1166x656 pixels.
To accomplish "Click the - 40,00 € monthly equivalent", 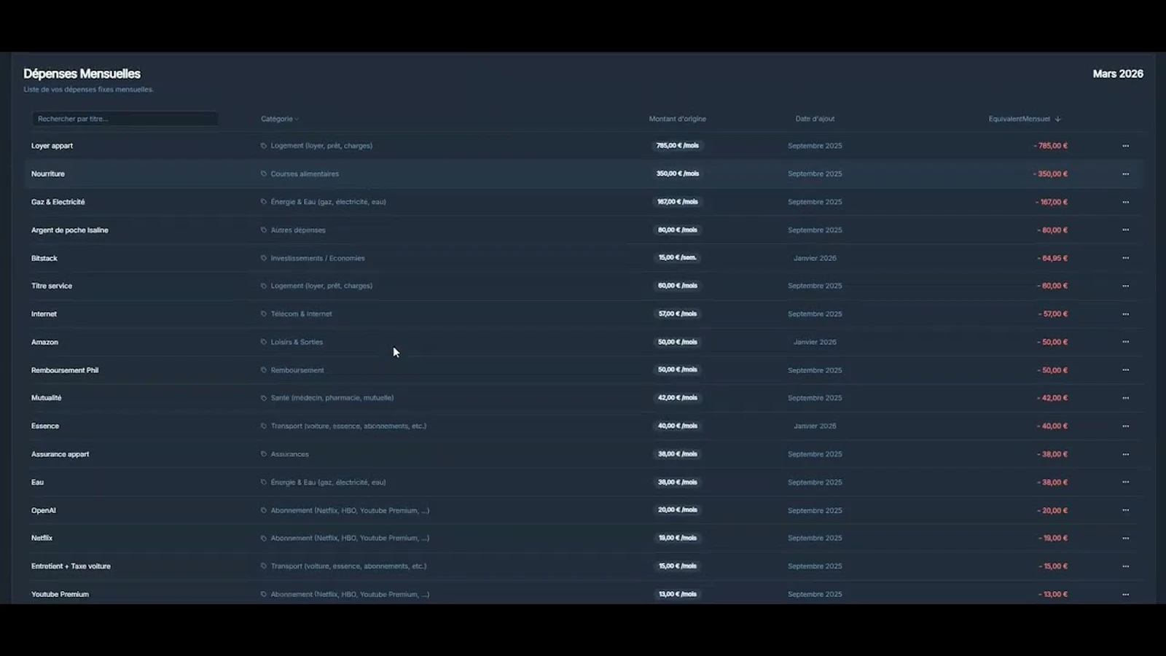I will tap(1052, 426).
